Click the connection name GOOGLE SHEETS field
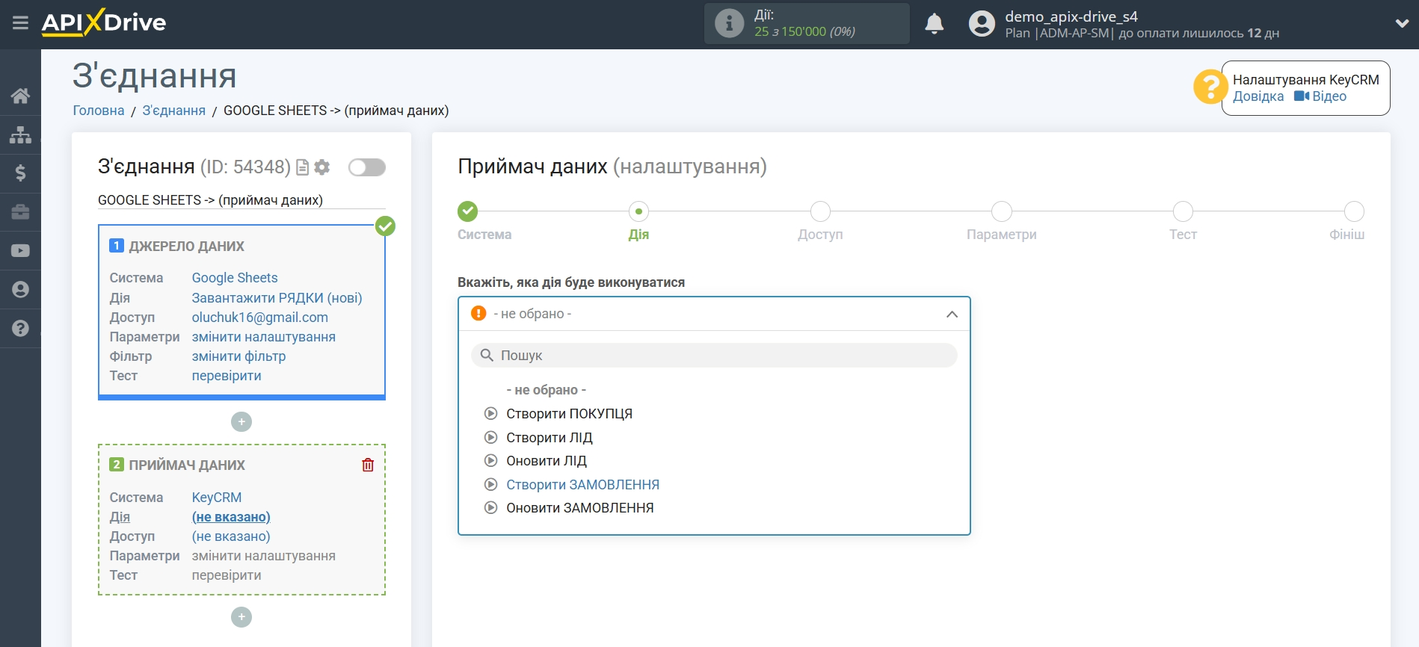Image resolution: width=1419 pixels, height=647 pixels. click(x=241, y=200)
